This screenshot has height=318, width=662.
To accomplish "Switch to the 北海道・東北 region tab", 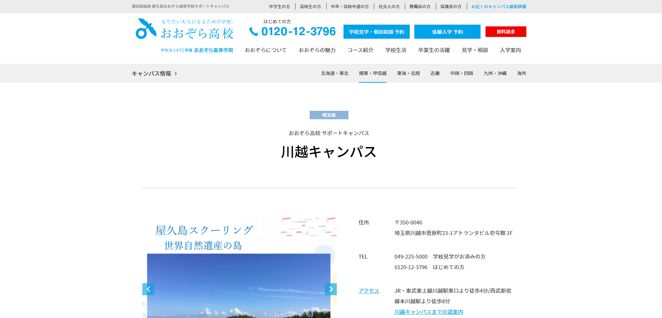I will (x=334, y=73).
